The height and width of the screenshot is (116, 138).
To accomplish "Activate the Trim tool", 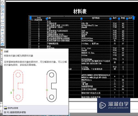I will [2, 15].
